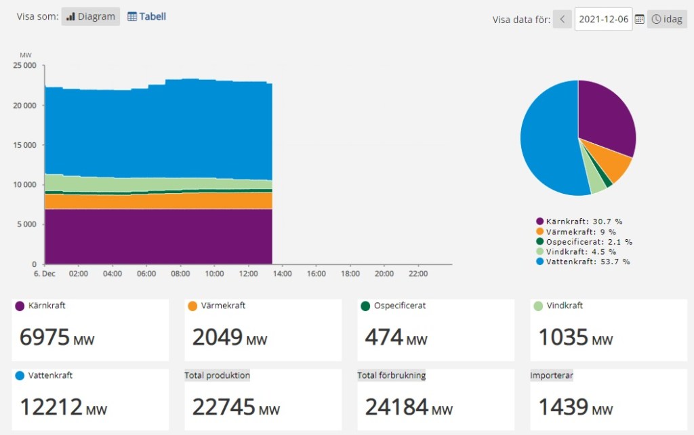The height and width of the screenshot is (435, 694).
Task: Click the blue dot on Vattenkraft card
Action: (x=20, y=375)
